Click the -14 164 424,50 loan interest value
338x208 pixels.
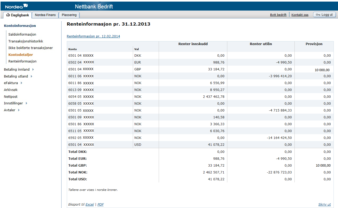click(279, 138)
